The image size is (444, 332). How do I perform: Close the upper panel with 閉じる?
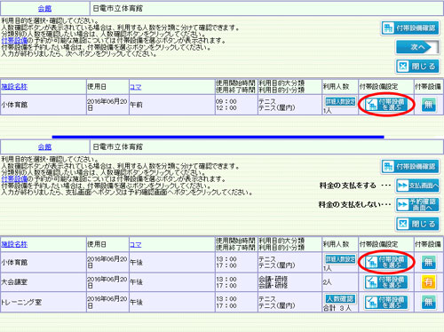[417, 67]
